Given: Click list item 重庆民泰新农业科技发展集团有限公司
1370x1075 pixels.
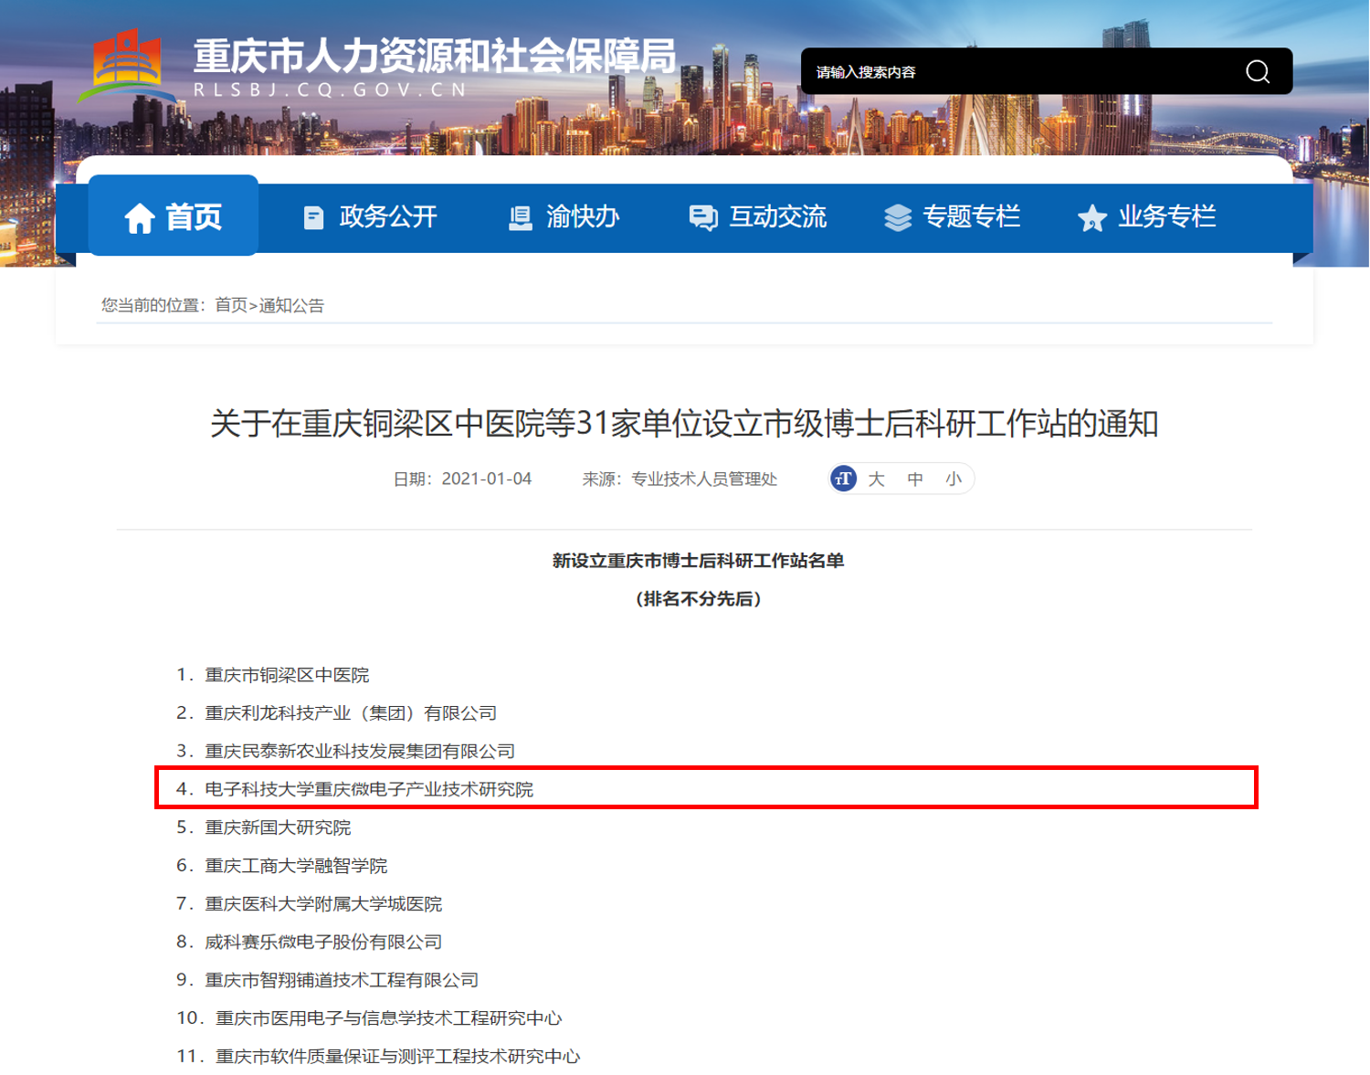Looking at the screenshot, I should pyautogui.click(x=360, y=752).
